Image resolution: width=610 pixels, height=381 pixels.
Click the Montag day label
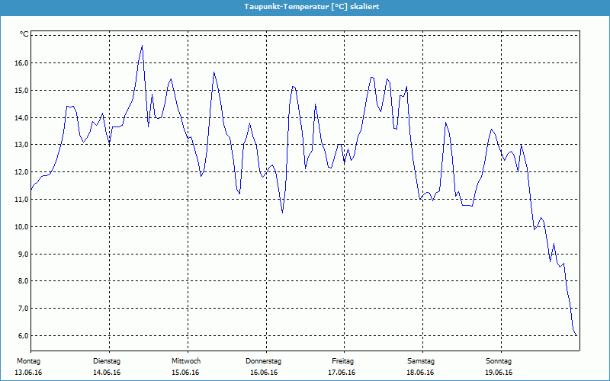click(x=29, y=360)
